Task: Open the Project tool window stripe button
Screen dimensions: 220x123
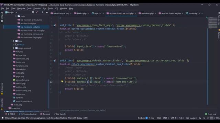Action: click(x=2, y=17)
